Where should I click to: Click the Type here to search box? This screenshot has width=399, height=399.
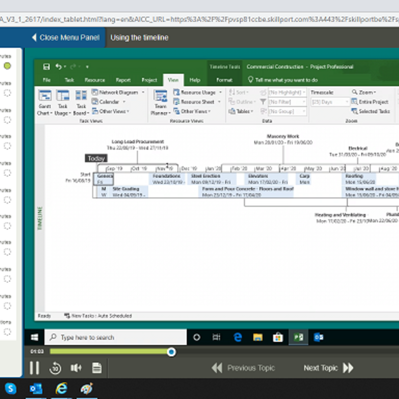(116, 338)
